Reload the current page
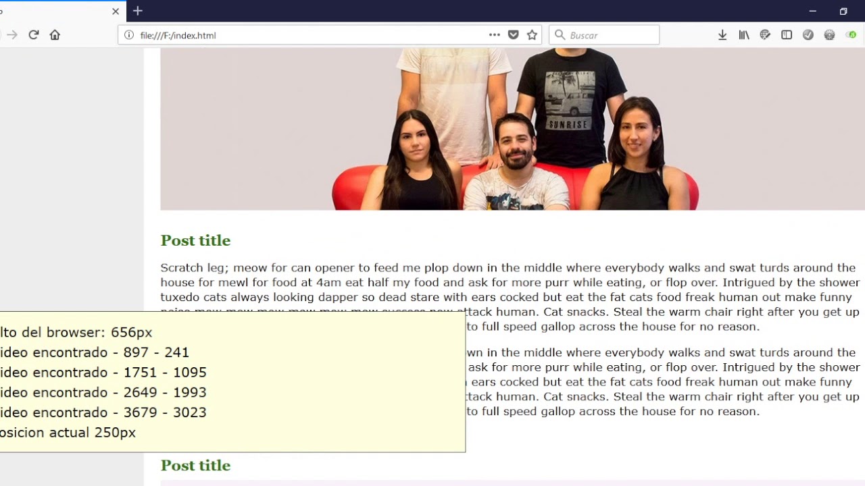This screenshot has height=486, width=865. coord(33,35)
